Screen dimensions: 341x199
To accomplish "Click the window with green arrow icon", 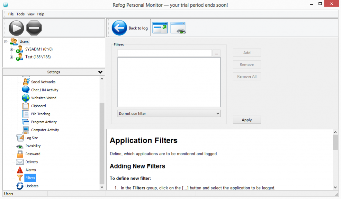I will [x=160, y=28].
